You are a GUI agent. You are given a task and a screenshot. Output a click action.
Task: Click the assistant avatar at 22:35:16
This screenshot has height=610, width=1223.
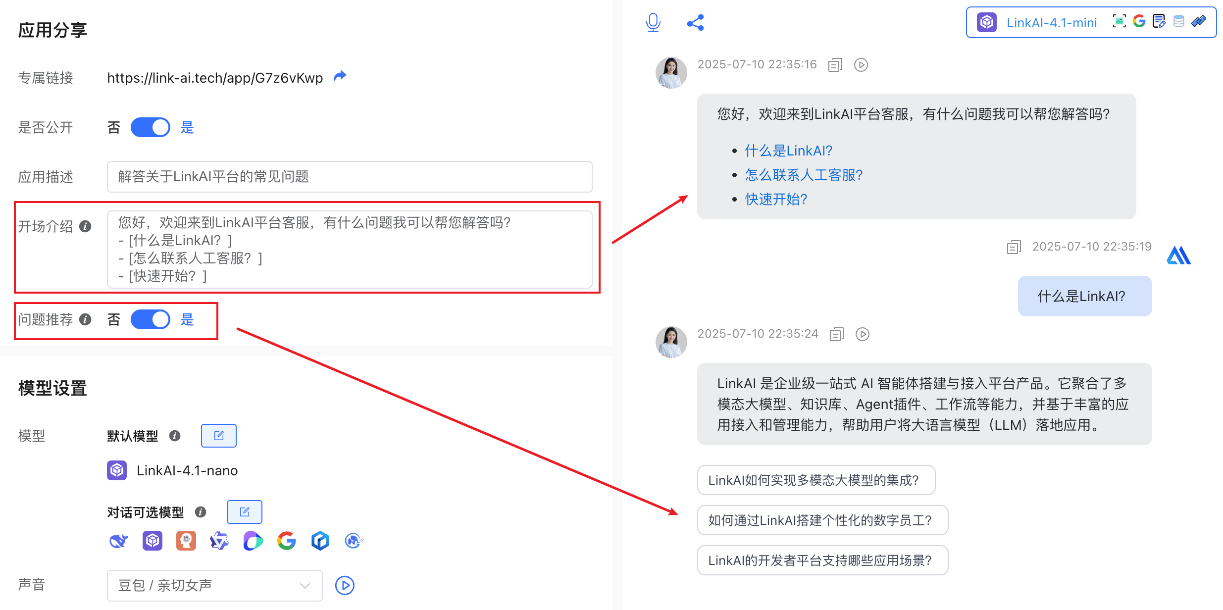tap(671, 73)
